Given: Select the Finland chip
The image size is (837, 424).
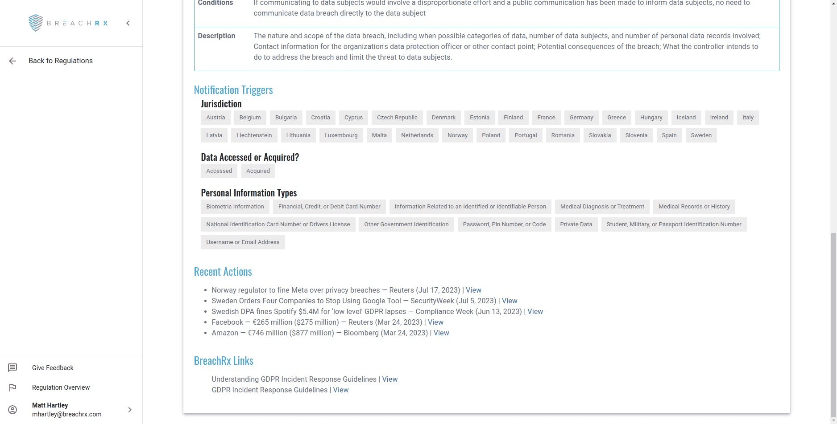Looking at the screenshot, I should [x=513, y=118].
